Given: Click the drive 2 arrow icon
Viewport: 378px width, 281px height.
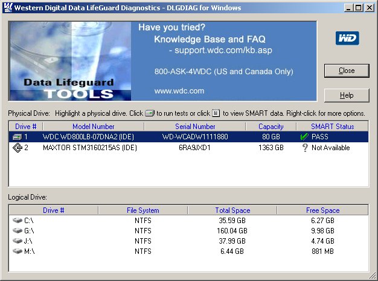Looking at the screenshot, I should (18, 148).
